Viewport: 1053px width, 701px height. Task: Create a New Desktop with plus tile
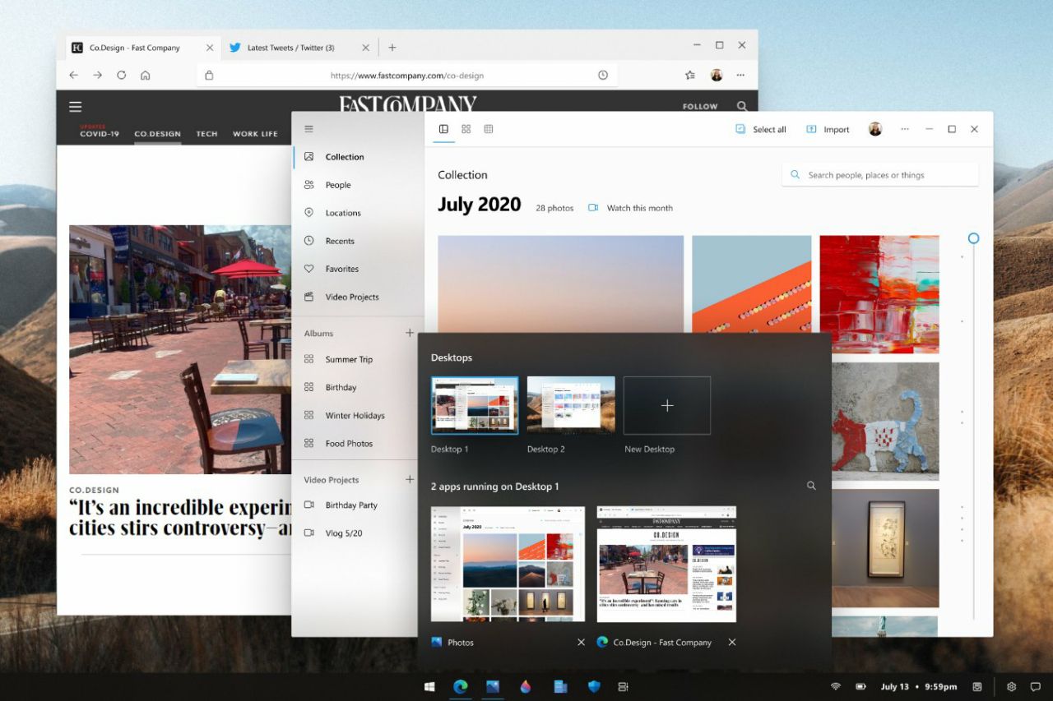click(x=667, y=405)
